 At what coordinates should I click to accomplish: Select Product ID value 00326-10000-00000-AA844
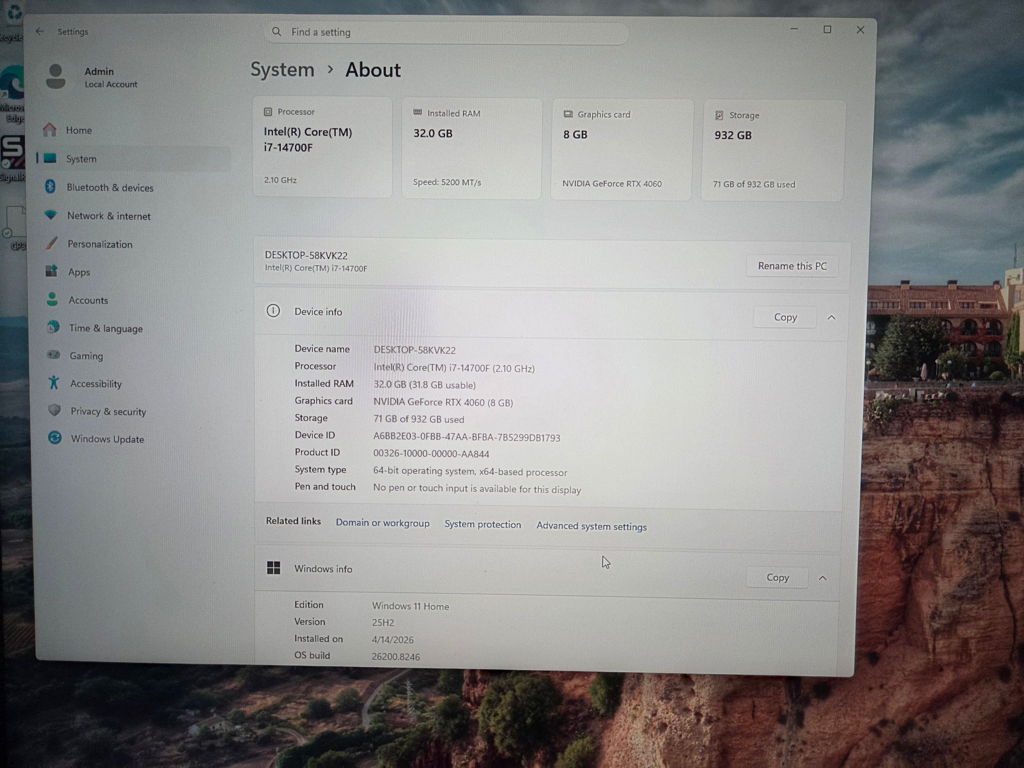[x=431, y=454]
